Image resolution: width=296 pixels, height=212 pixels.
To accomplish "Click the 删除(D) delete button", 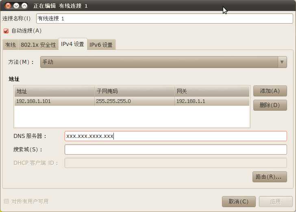I will 270,105.
